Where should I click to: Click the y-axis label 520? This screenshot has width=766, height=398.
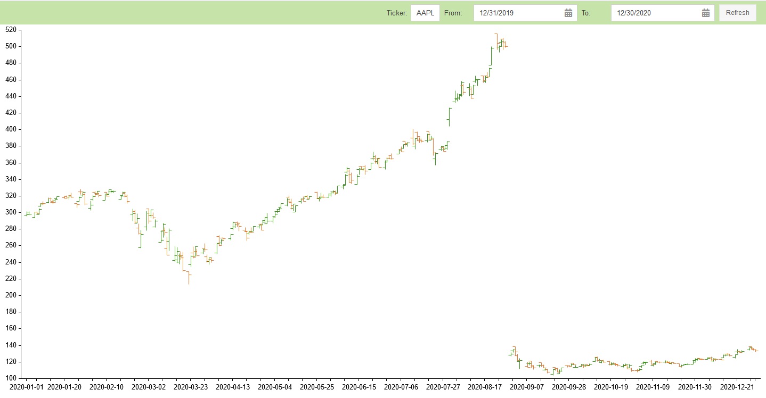click(11, 30)
